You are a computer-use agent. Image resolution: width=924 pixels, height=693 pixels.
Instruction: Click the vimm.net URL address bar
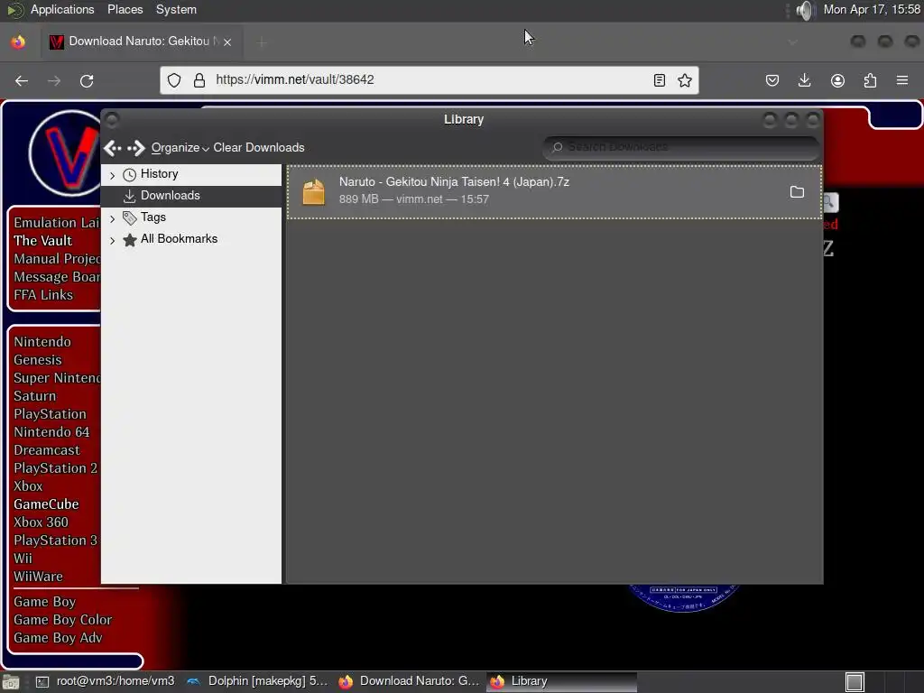point(430,80)
